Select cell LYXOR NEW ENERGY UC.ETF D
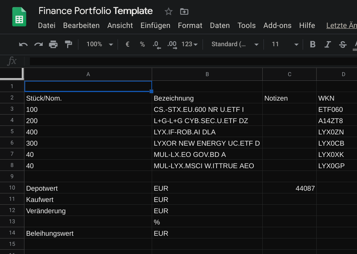 pyautogui.click(x=207, y=143)
